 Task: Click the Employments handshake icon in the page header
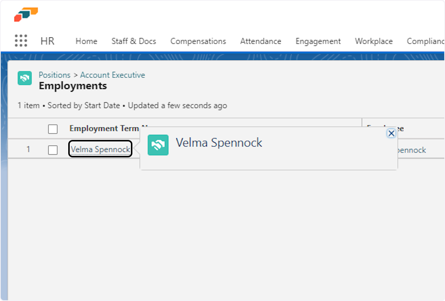pos(24,78)
